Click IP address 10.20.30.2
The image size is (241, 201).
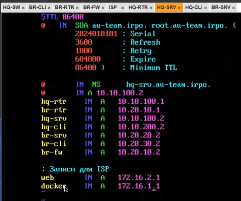click(x=139, y=144)
